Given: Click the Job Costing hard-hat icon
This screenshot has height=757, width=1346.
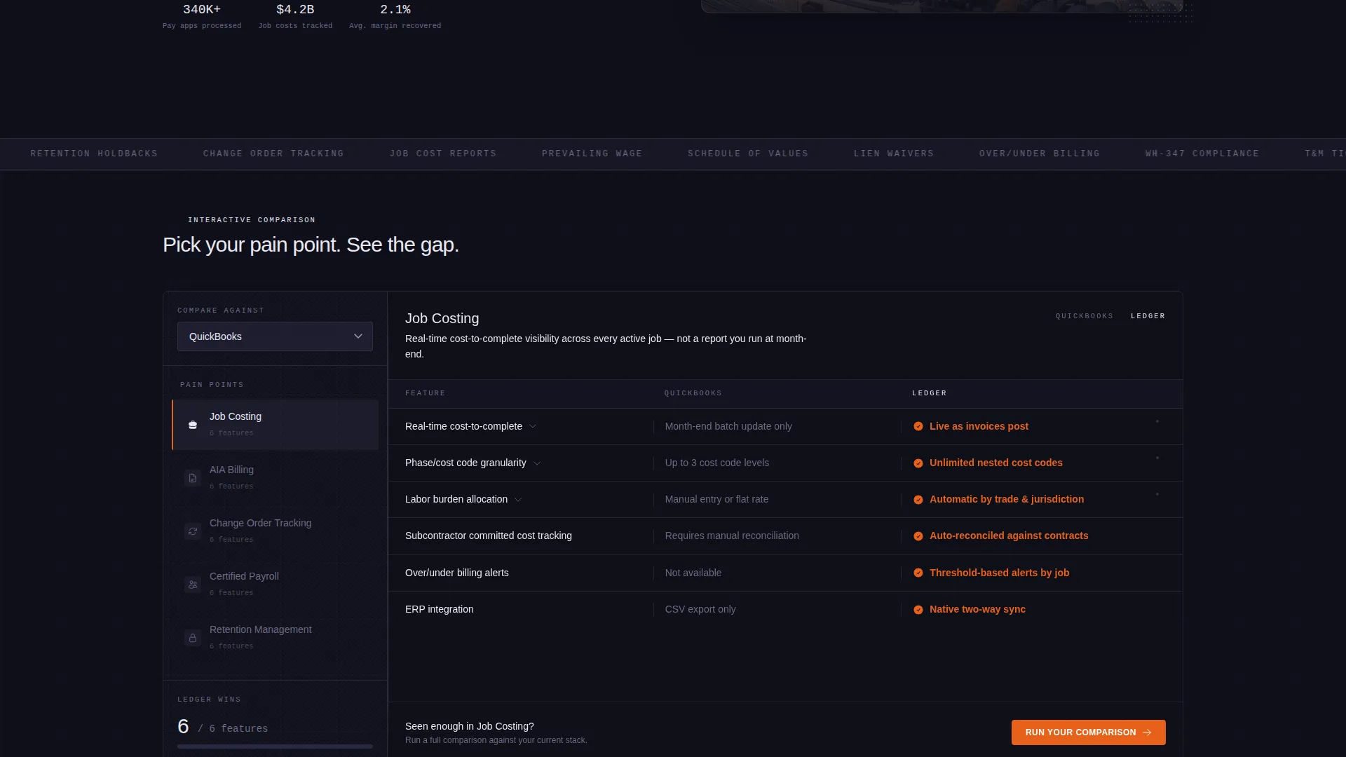Looking at the screenshot, I should [x=193, y=425].
